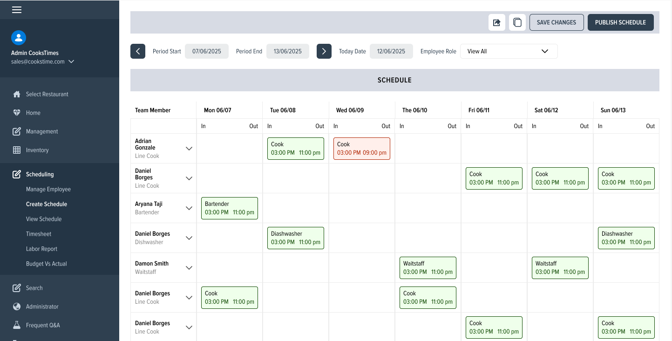Click the hamburger menu icon
The image size is (672, 341).
pos(17,10)
